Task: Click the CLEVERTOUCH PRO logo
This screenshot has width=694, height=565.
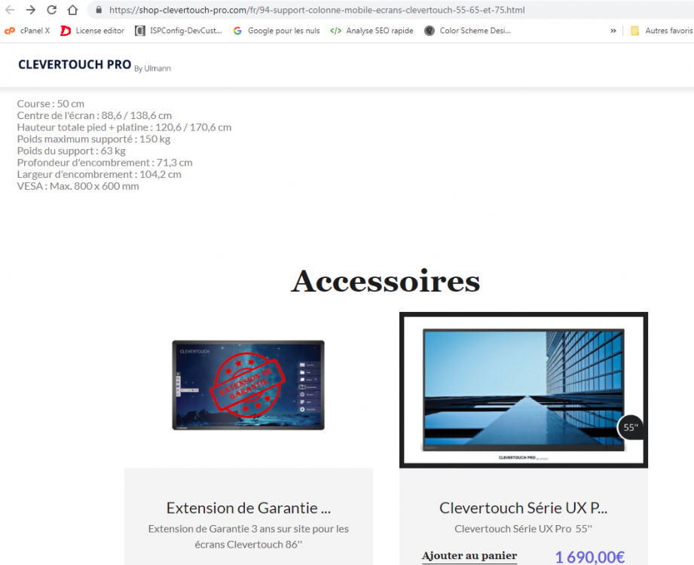Action: click(75, 65)
